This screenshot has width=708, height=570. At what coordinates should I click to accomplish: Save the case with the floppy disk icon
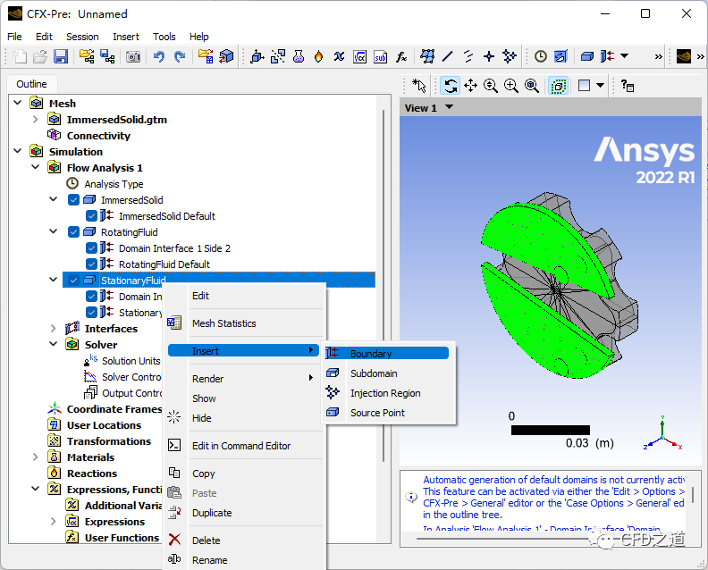pyautogui.click(x=61, y=56)
